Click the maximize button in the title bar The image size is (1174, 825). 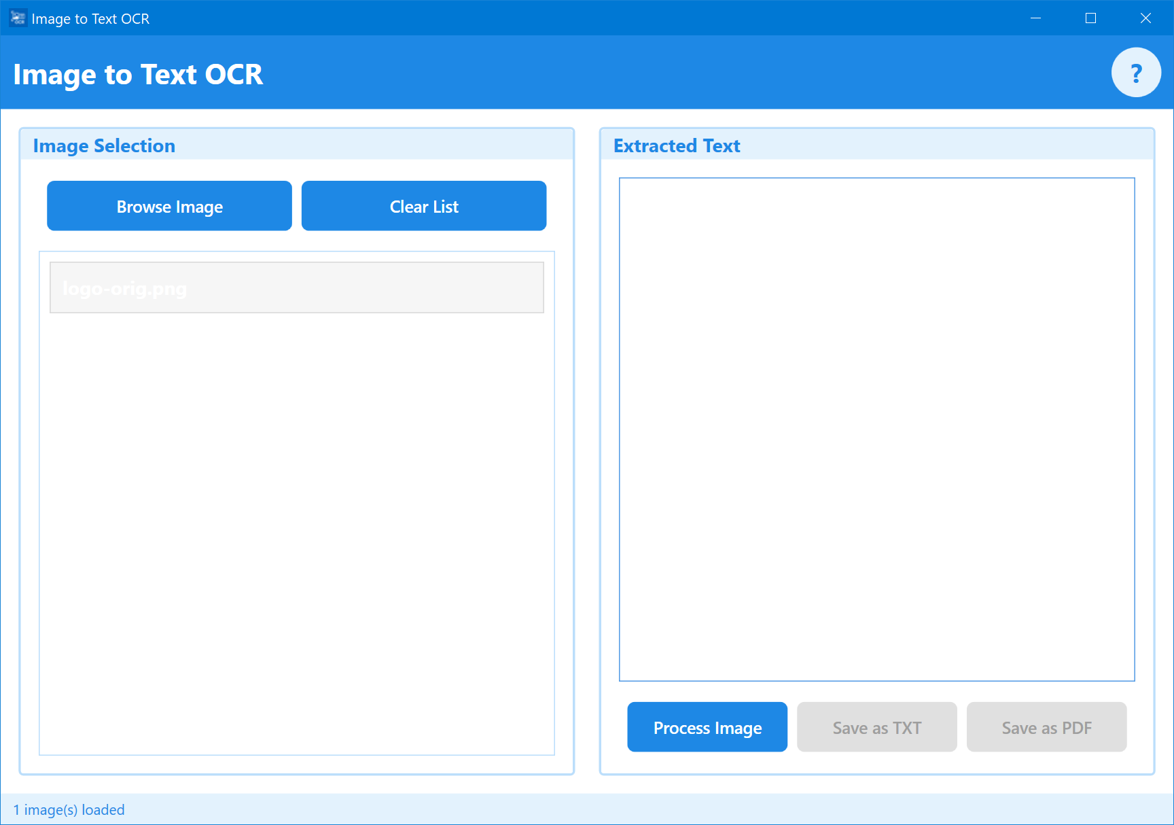tap(1090, 18)
